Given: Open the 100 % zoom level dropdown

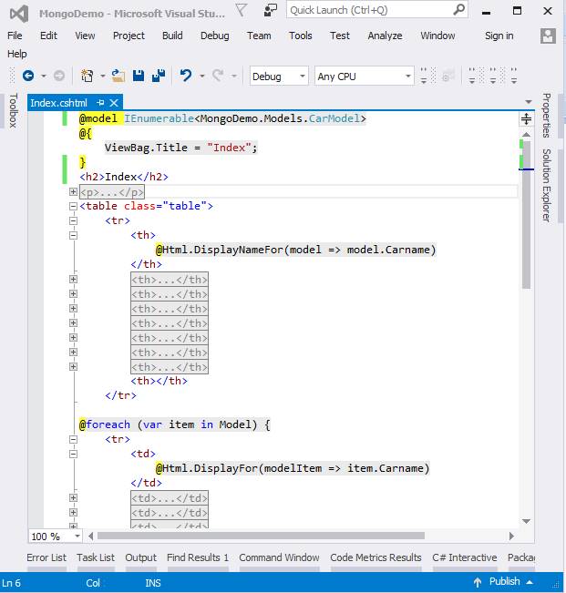Looking at the screenshot, I should pos(77,537).
